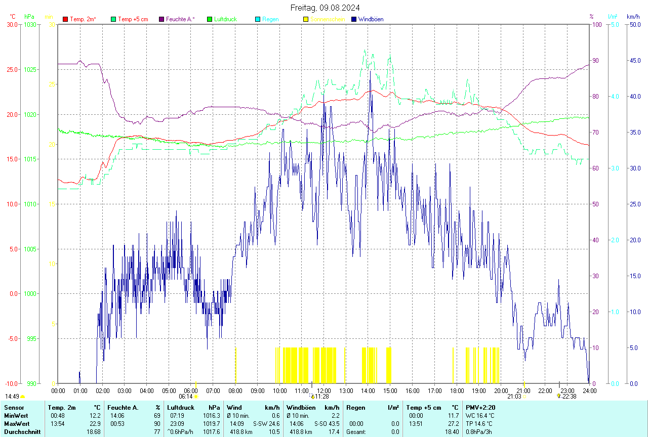
Task: Click the maximum pressure value '1019.7'
Action: point(212,423)
